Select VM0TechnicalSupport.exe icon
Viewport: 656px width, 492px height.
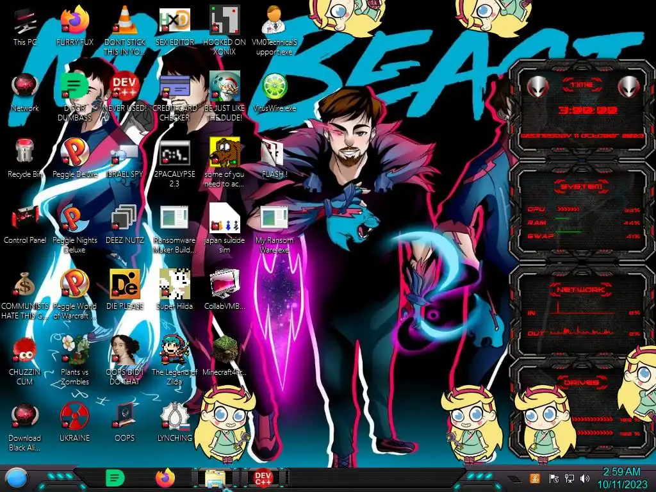[x=274, y=20]
